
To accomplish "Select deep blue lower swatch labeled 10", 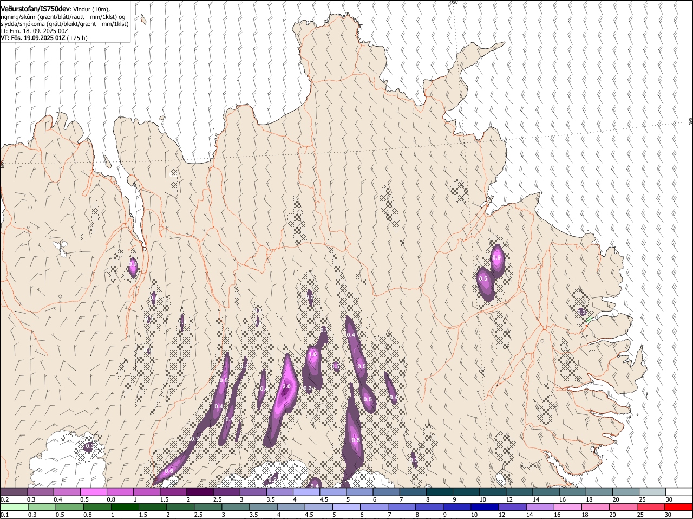I will pos(484,507).
